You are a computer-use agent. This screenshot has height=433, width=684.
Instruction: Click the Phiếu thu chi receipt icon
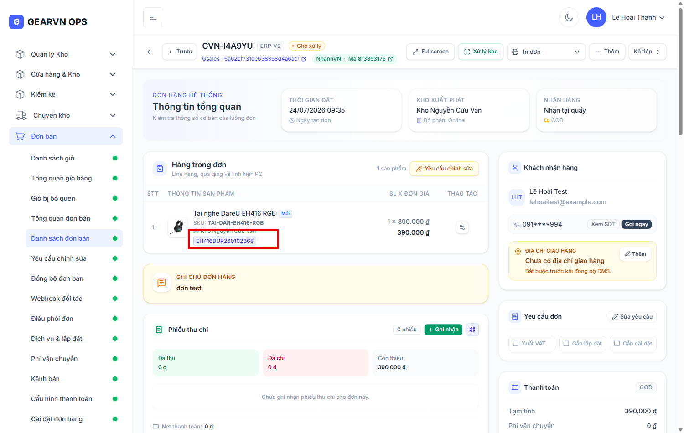coord(159,330)
